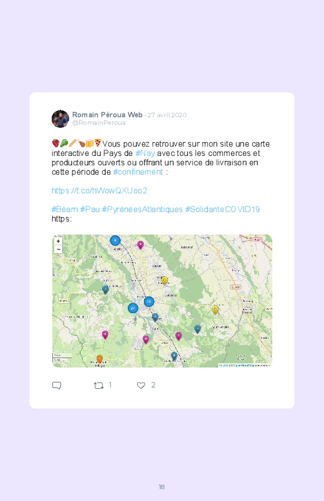
Task: Click the retweet arrows icon
Action: click(98, 386)
